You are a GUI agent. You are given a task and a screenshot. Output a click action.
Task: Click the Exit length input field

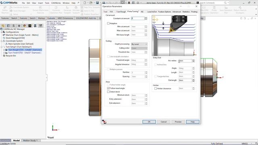(x=185, y=81)
